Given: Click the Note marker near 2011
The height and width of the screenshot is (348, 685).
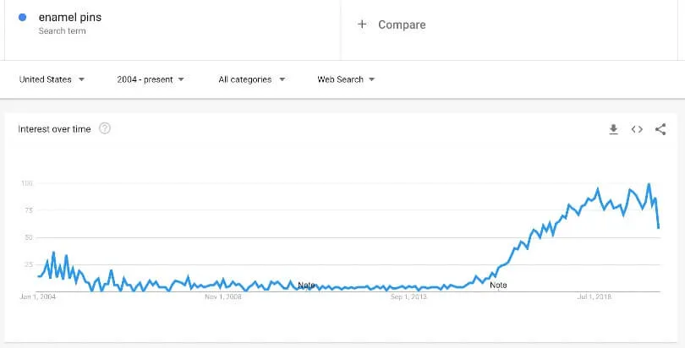Looking at the screenshot, I should tap(306, 285).
